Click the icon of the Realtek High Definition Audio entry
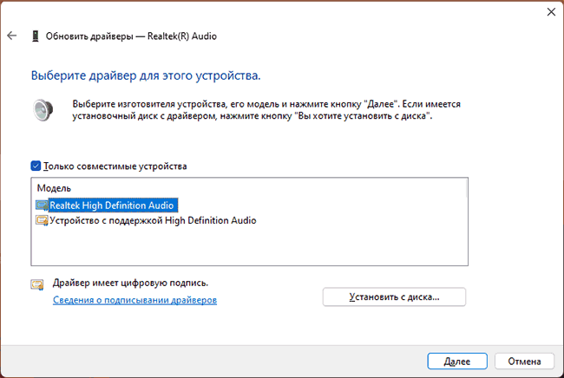Viewport: 564px width, 378px height. pos(42,205)
